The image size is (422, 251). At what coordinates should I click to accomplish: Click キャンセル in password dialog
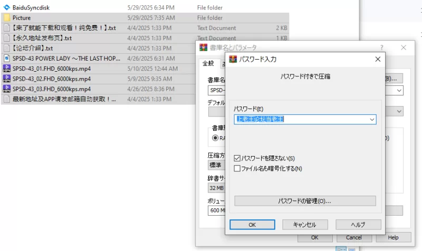pyautogui.click(x=305, y=225)
